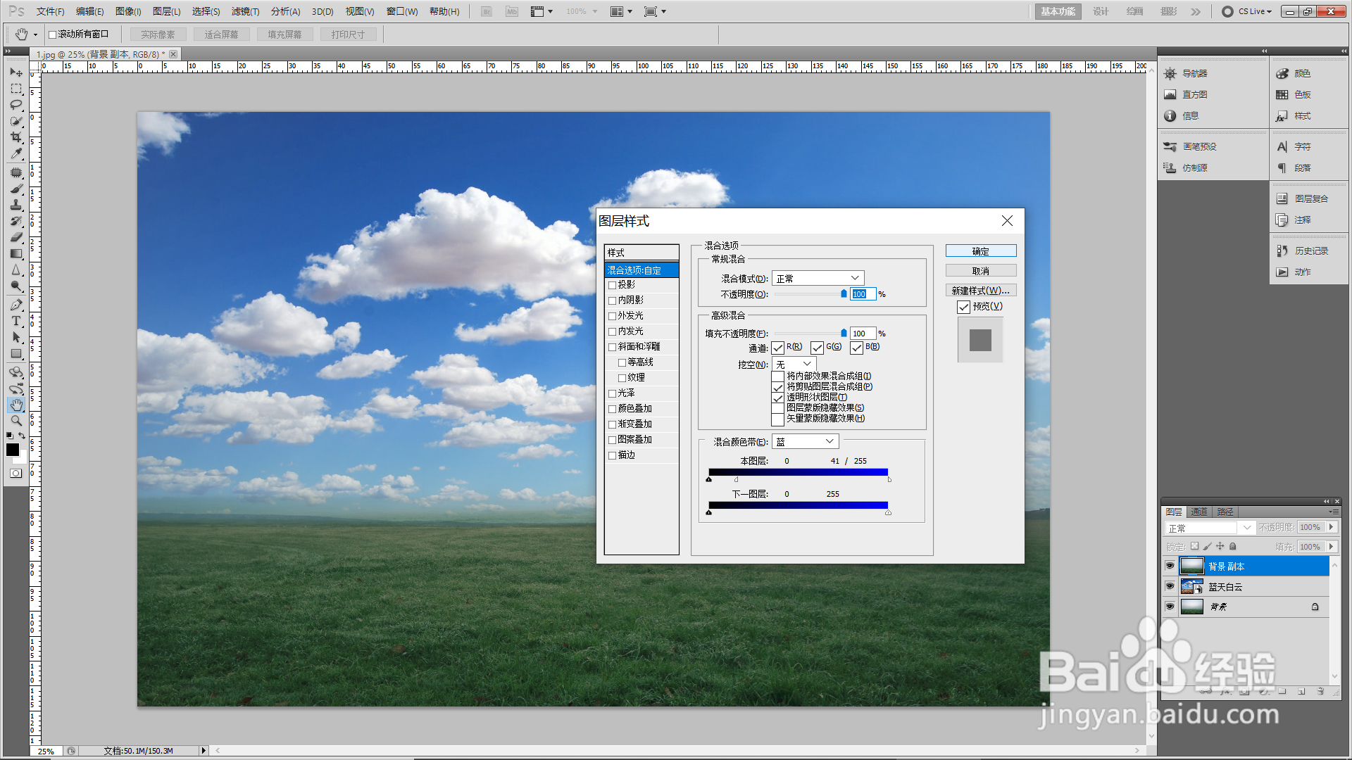Image resolution: width=1352 pixels, height=760 pixels.
Task: Click the foreground color swatch
Action: pyautogui.click(x=13, y=450)
